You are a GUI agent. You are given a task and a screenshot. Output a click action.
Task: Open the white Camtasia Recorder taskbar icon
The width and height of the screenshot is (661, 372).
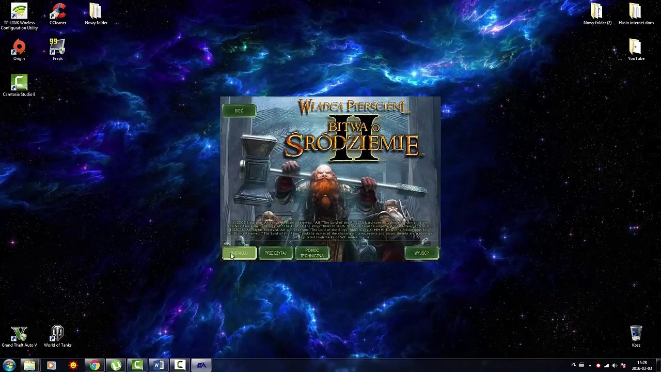click(180, 365)
